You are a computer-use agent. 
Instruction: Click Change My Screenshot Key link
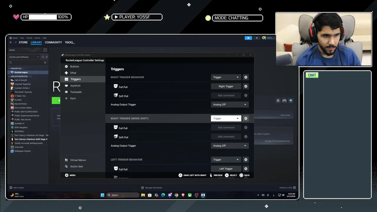(x=277, y=141)
